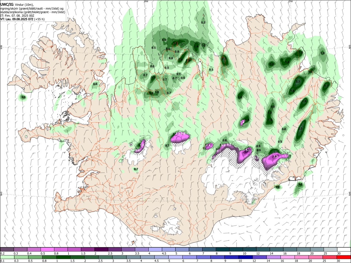Click the 'UWC/IG: Vindur (10m),' title line
The image size is (351, 263).
click(x=17, y=5)
